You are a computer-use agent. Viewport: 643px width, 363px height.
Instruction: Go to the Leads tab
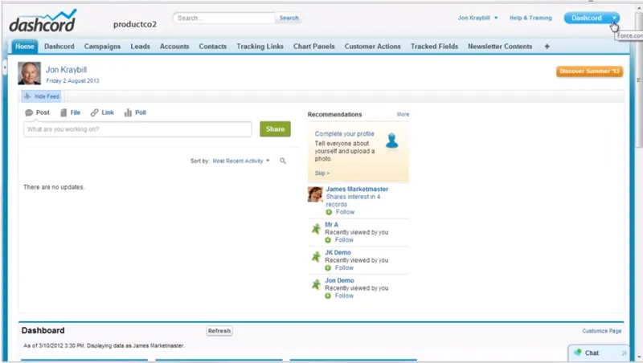tap(140, 47)
